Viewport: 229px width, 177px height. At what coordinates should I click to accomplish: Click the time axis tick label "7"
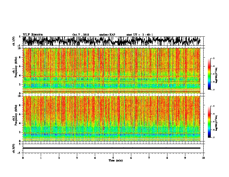pyautogui.click(x=149, y=158)
